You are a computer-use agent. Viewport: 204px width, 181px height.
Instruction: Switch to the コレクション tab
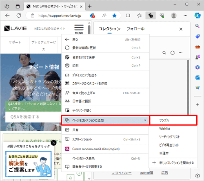(110, 29)
